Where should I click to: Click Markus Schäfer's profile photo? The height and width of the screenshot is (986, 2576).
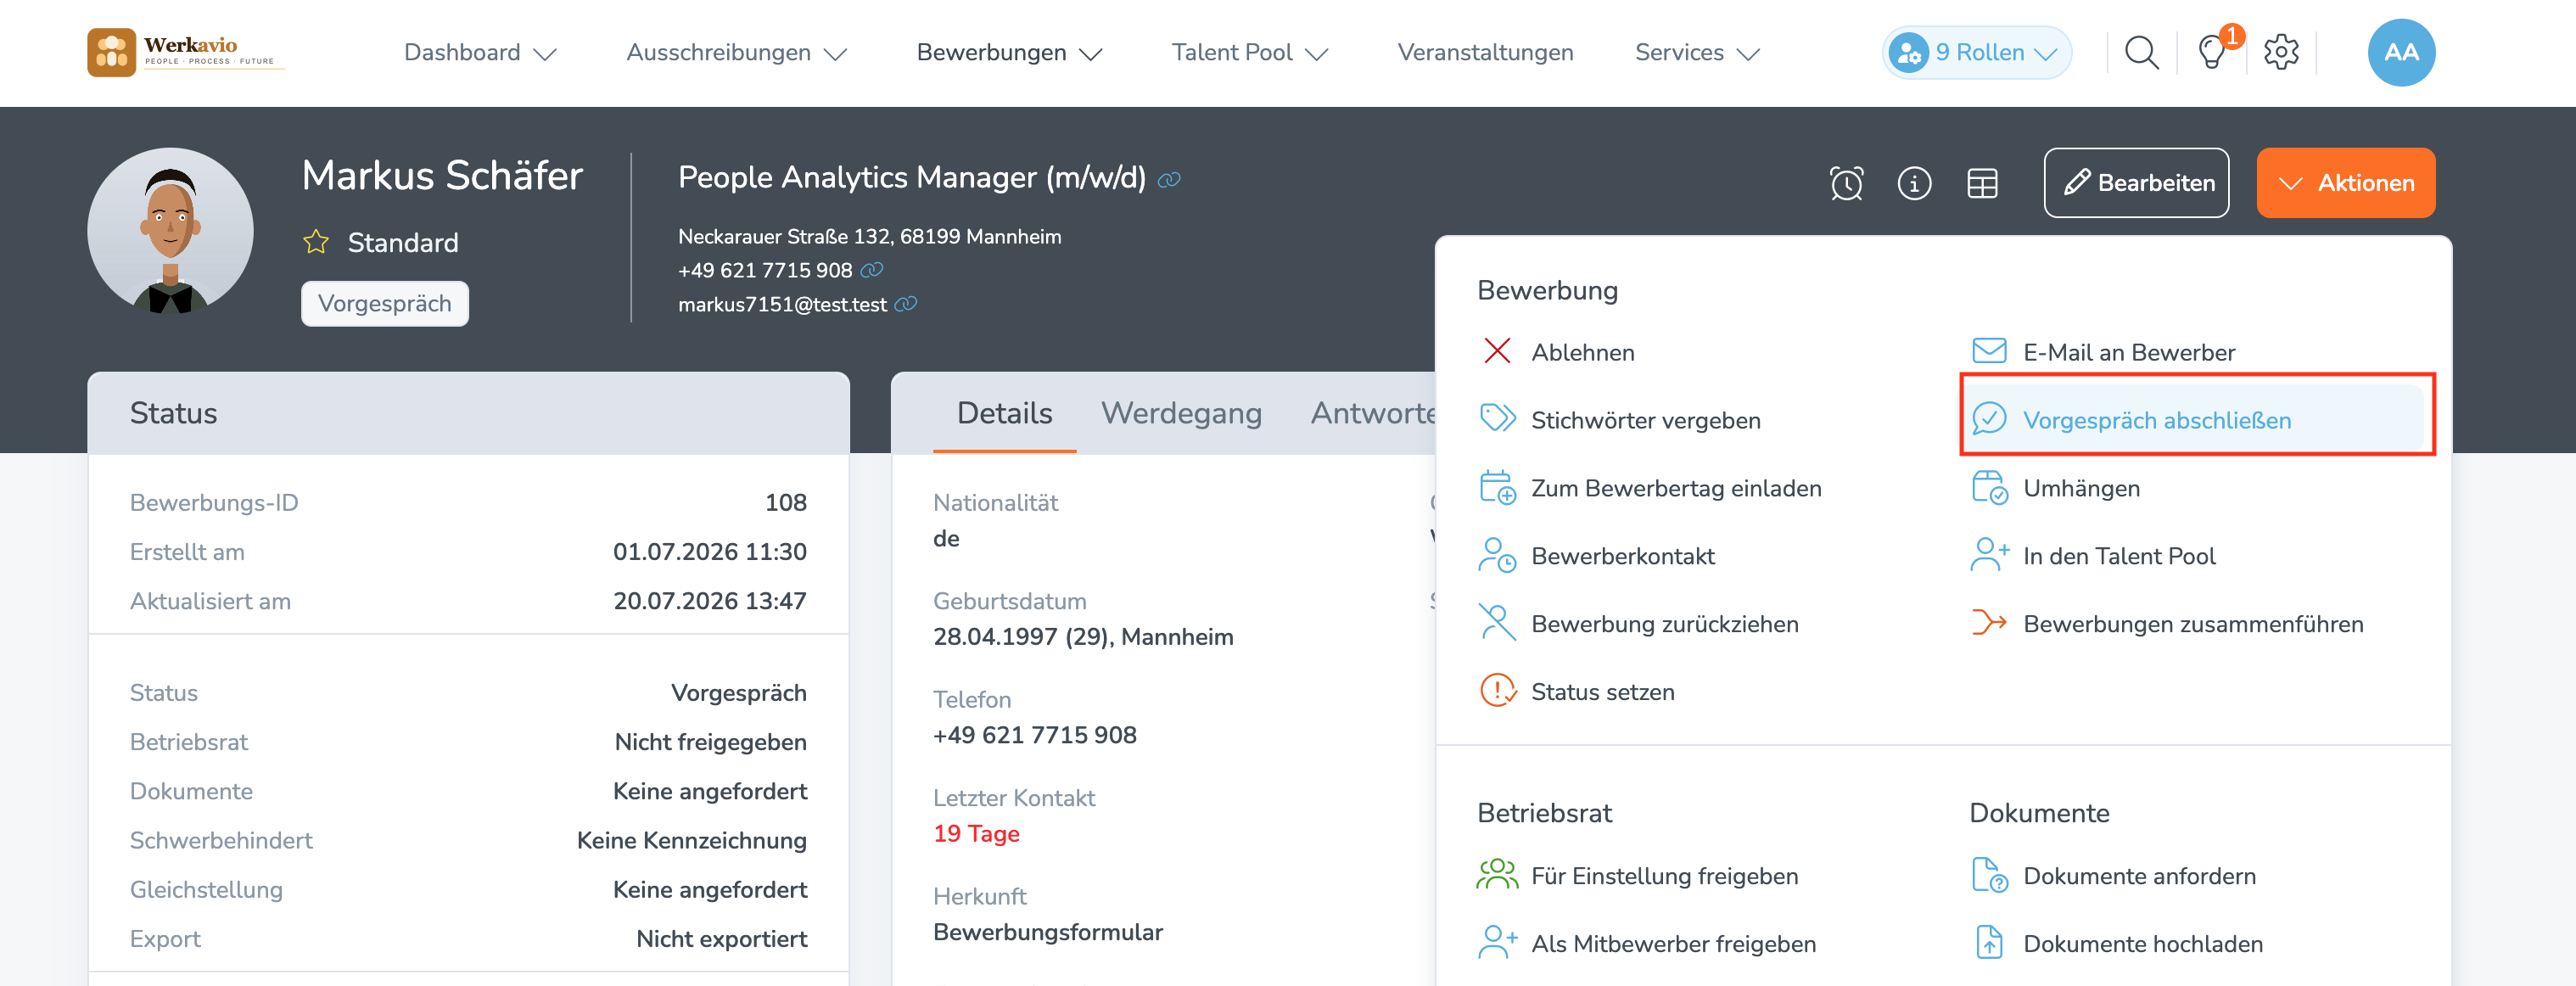point(170,231)
